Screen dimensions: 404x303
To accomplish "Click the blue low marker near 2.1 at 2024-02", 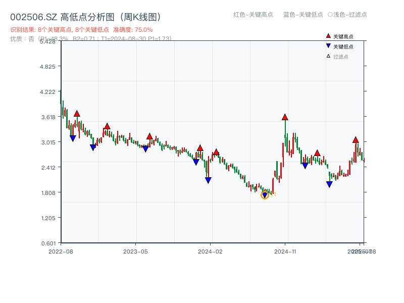I will [x=208, y=180].
